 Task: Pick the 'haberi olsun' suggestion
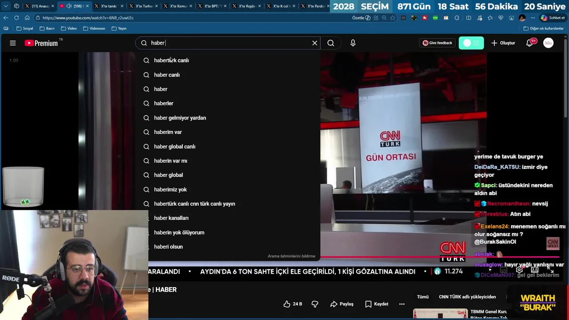(x=234, y=247)
